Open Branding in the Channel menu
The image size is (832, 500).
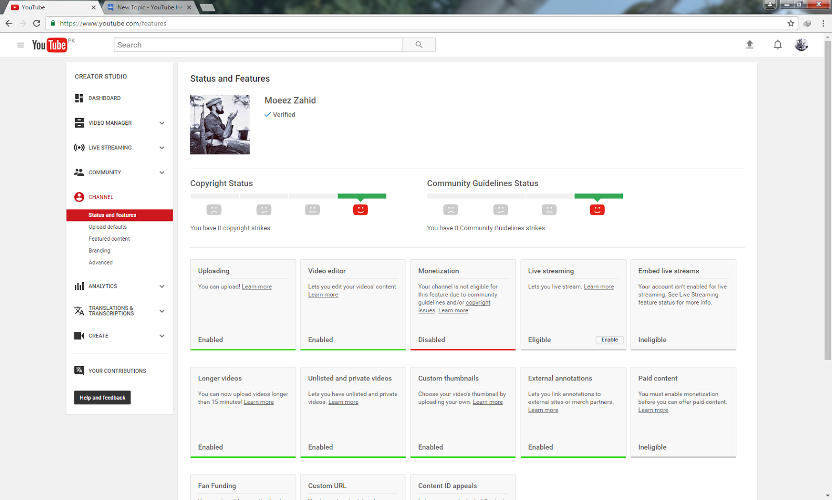(99, 251)
